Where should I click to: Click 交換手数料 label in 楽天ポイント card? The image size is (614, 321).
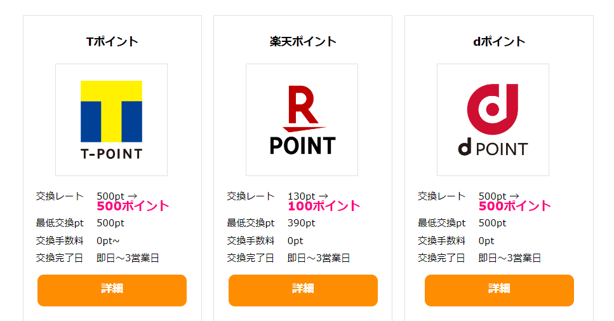[x=251, y=241]
